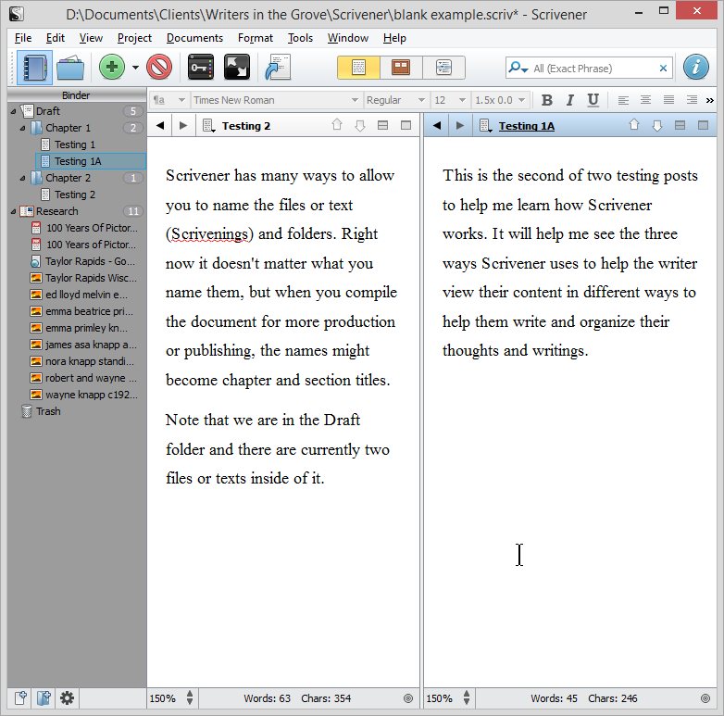Click the green Add item button

(x=112, y=68)
